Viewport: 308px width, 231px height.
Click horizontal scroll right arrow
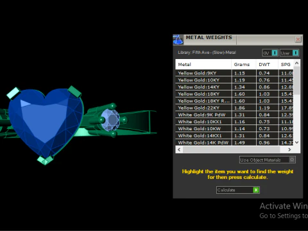[x=289, y=150]
